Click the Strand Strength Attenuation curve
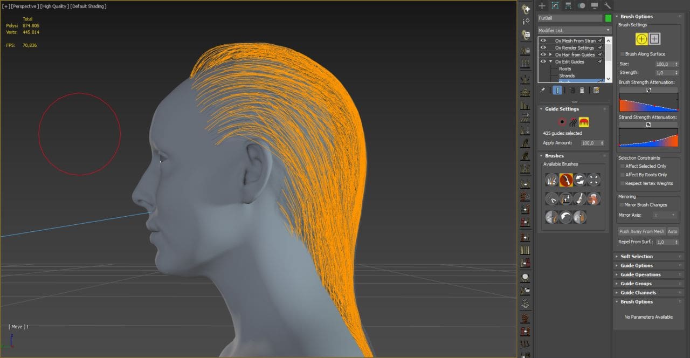Screen dimensions: 690x358 pyautogui.click(x=648, y=137)
